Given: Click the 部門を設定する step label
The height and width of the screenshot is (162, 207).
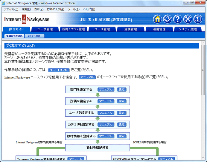Looking at the screenshot, I should [81, 90].
